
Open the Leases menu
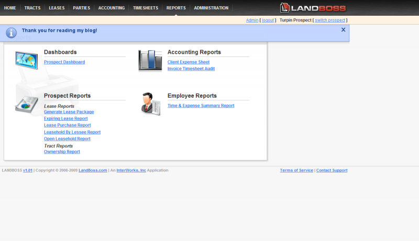point(57,8)
